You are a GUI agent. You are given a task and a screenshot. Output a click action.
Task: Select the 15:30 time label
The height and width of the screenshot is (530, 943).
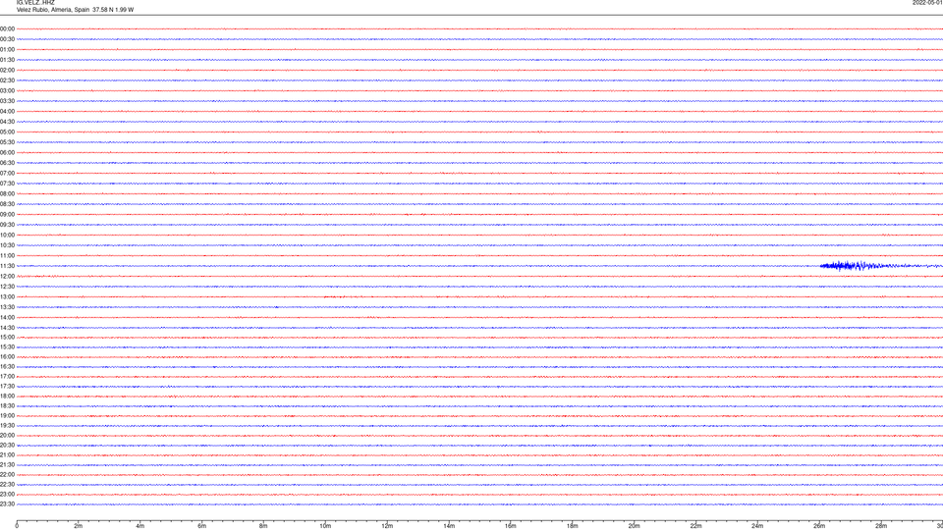[7, 346]
